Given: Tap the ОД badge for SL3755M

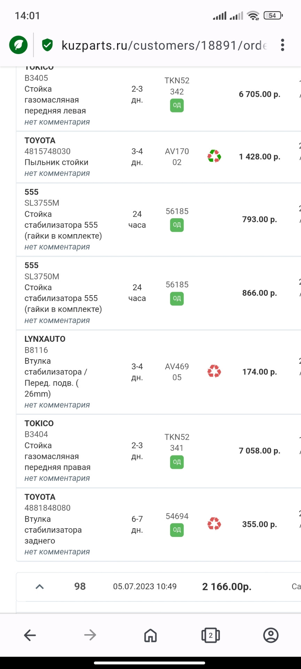Looking at the screenshot, I should pos(177,225).
